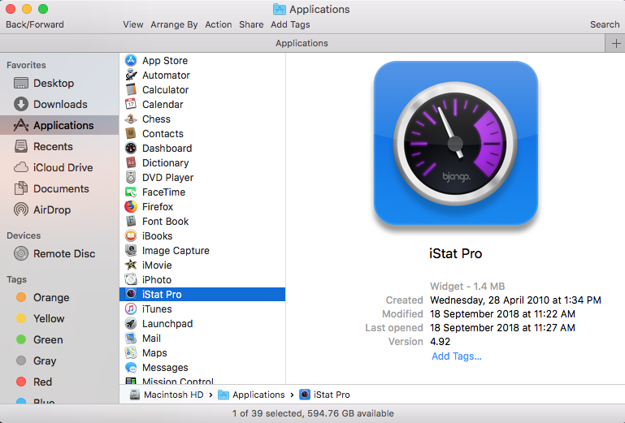Select the Automator robot icon
Viewport: 625px width, 423px height.
point(131,75)
